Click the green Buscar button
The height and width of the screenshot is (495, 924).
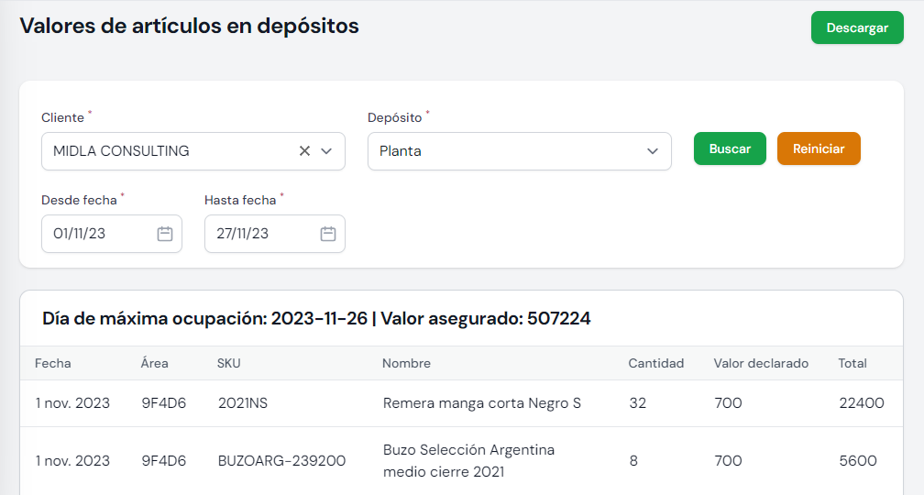(730, 148)
